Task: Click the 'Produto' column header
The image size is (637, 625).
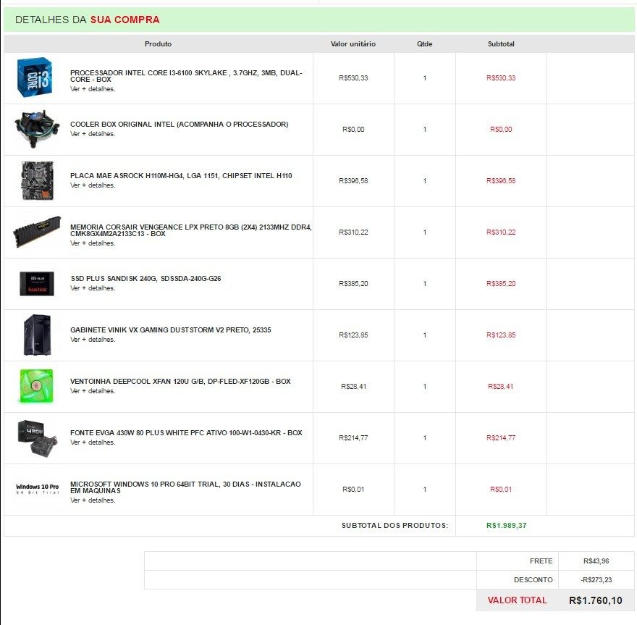Action: tap(158, 44)
